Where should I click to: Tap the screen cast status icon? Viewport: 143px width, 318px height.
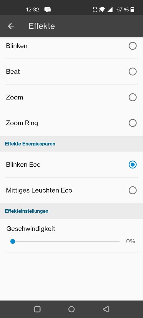48,9
